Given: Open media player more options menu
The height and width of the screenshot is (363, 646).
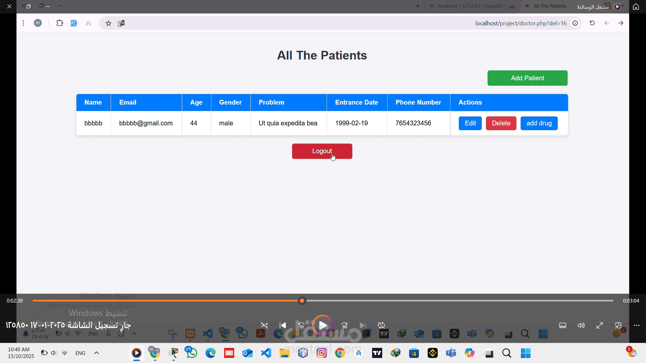Looking at the screenshot, I should 637,325.
